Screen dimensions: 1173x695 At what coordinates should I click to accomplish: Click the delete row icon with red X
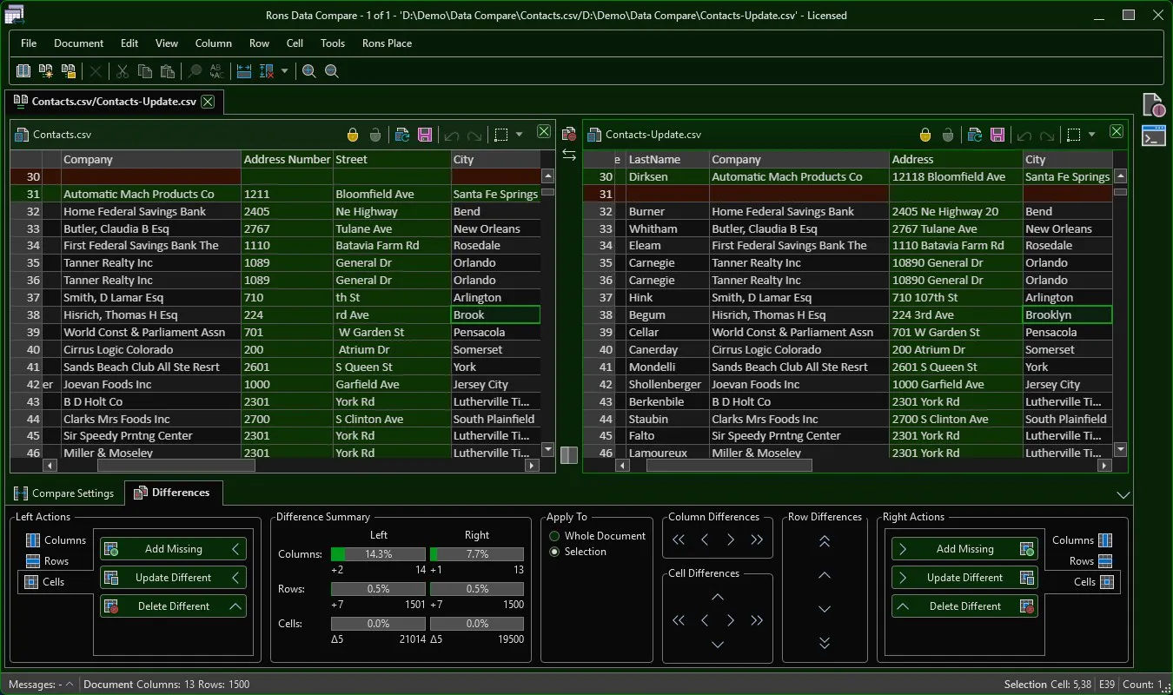click(267, 71)
